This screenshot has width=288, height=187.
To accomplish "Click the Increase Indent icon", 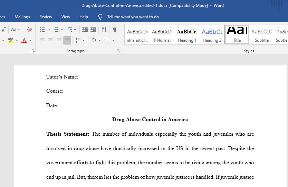I will pos(93,30).
